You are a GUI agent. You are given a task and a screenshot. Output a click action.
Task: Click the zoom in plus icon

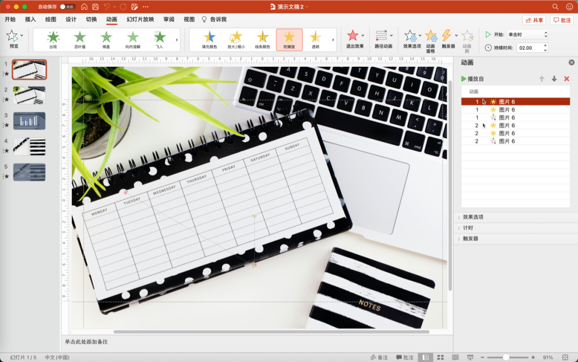pos(533,357)
